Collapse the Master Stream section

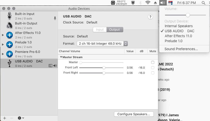(61, 57)
